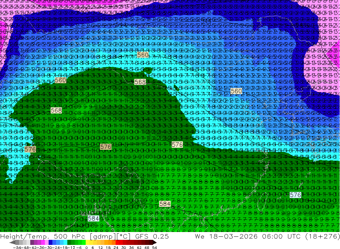Click the "-36" legend value
340x249 pixels.
[x=40, y=248]
